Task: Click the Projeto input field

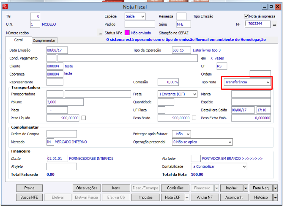Action: (x=62, y=166)
